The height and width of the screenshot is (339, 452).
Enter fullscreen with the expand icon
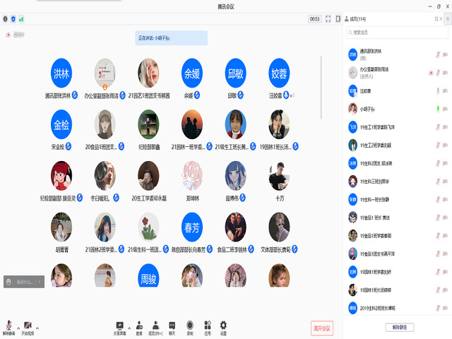[328, 19]
